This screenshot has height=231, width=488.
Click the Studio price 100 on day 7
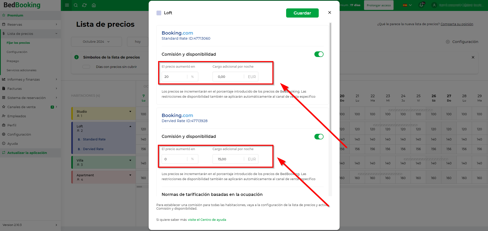[143, 114]
